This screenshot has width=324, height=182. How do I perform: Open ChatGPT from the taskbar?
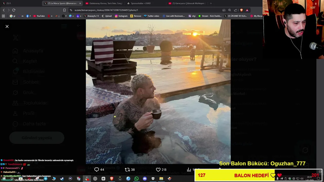pos(95,179)
